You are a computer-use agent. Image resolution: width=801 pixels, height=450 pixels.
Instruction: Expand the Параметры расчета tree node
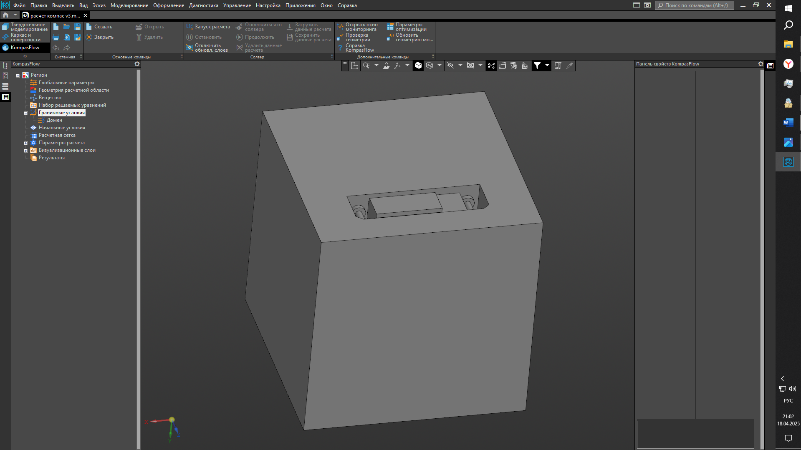click(x=25, y=143)
